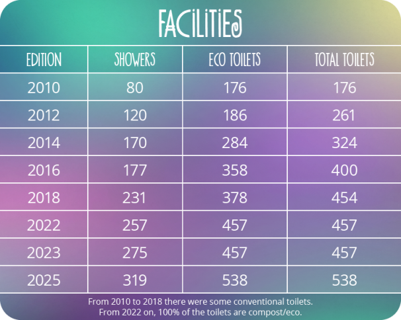Select the TOTAL TOILETS column header

(x=345, y=60)
